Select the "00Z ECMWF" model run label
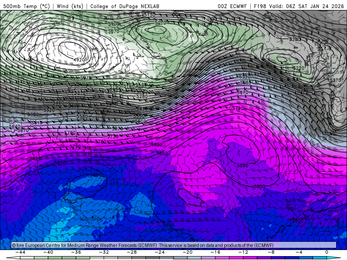The width and height of the screenshot is (347, 260). pos(232,6)
